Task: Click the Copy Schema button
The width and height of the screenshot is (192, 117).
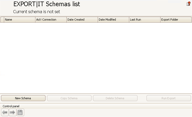Action: [69, 98]
